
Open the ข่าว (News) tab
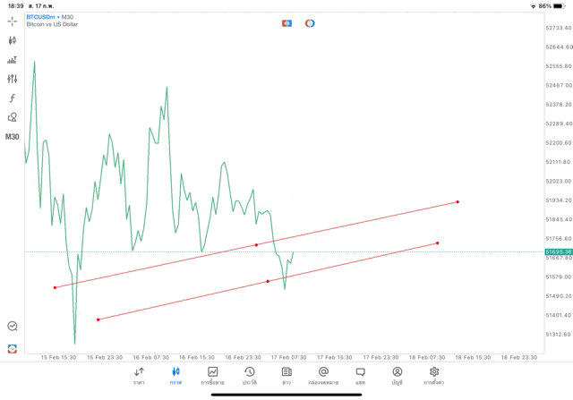click(286, 375)
